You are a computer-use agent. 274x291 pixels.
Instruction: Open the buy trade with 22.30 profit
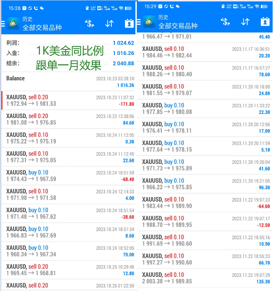[205, 109]
